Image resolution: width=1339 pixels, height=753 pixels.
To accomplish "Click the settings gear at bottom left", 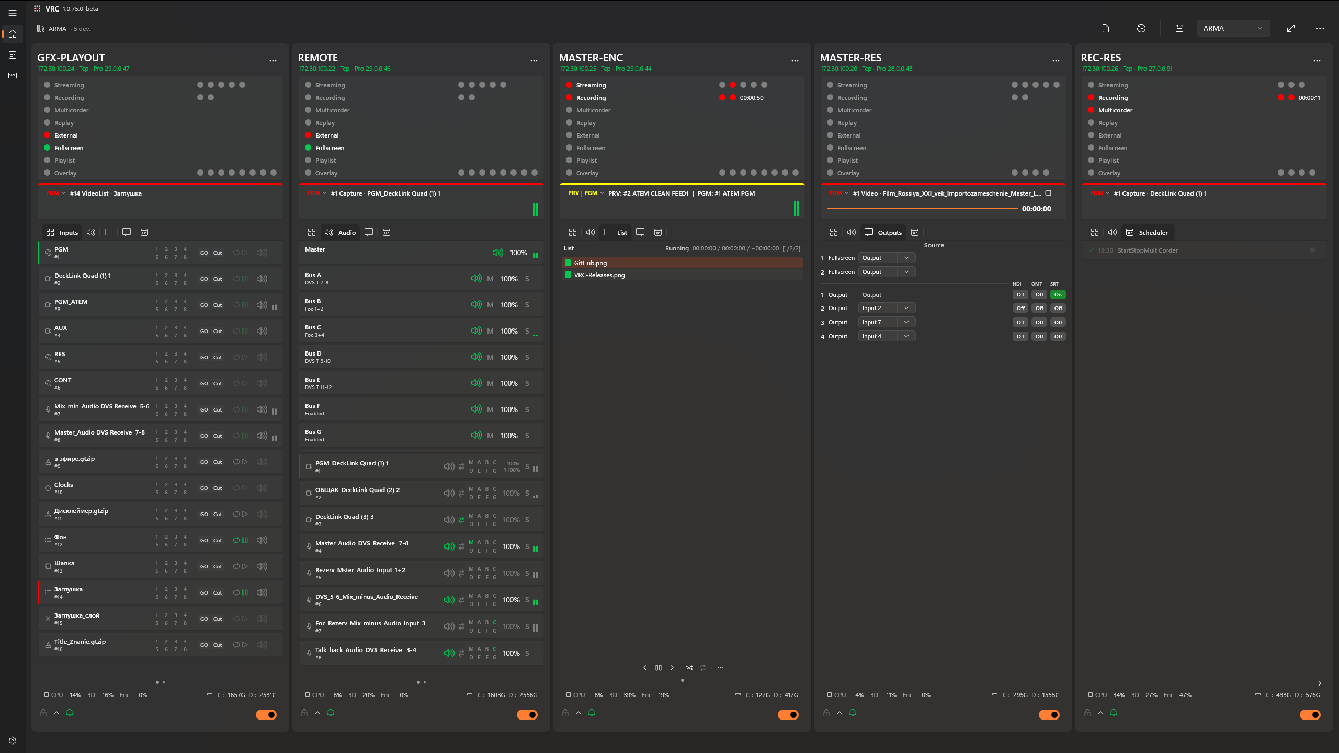I will (x=13, y=740).
